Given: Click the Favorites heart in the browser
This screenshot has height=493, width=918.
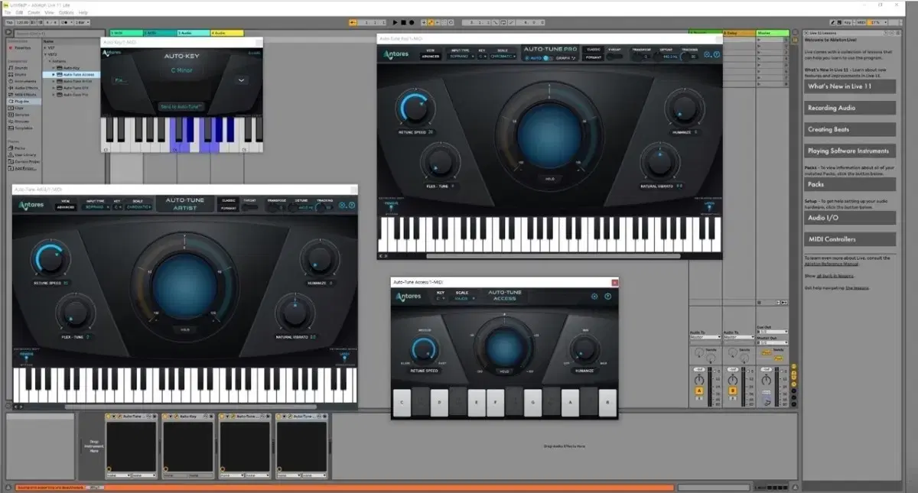Looking at the screenshot, I should (x=9, y=47).
